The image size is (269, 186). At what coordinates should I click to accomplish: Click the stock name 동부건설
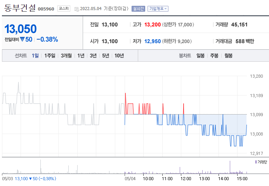[x=20, y=8]
